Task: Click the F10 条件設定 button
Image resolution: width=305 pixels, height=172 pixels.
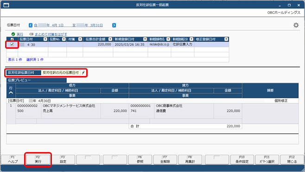Action: click(x=242, y=159)
